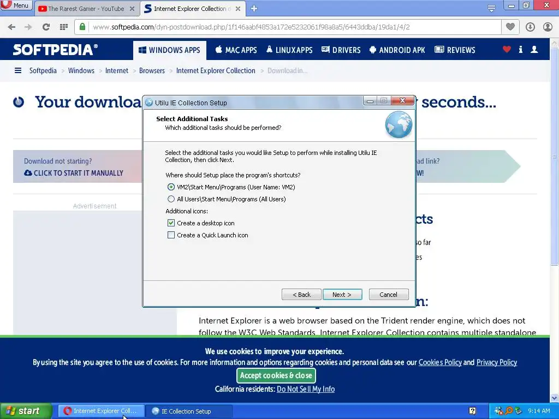
Task: Open a new browser tab
Action: click(254, 9)
